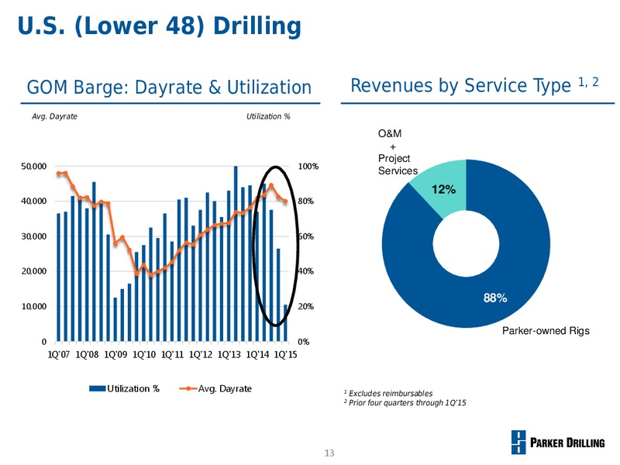
Task: Click the 20% right axis label
Action: point(306,306)
